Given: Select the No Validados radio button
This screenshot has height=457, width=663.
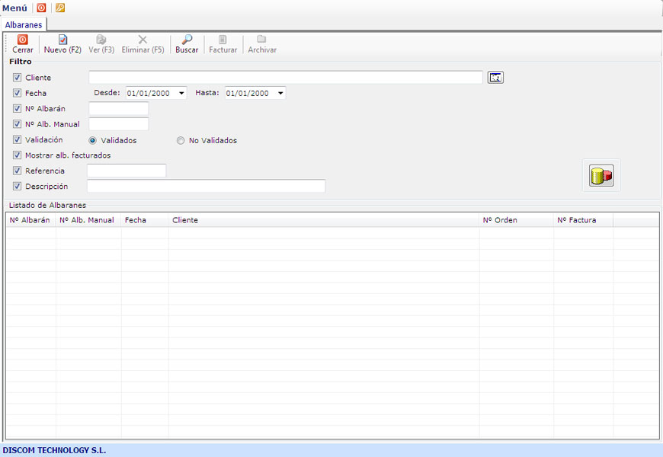Looking at the screenshot, I should [181, 140].
